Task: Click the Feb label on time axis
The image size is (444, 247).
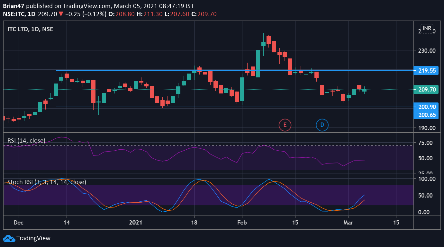Action: pyautogui.click(x=241, y=223)
